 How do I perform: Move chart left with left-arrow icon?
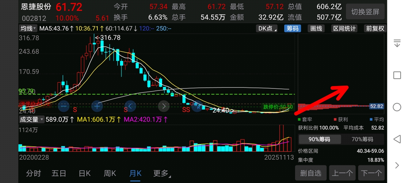131,106
